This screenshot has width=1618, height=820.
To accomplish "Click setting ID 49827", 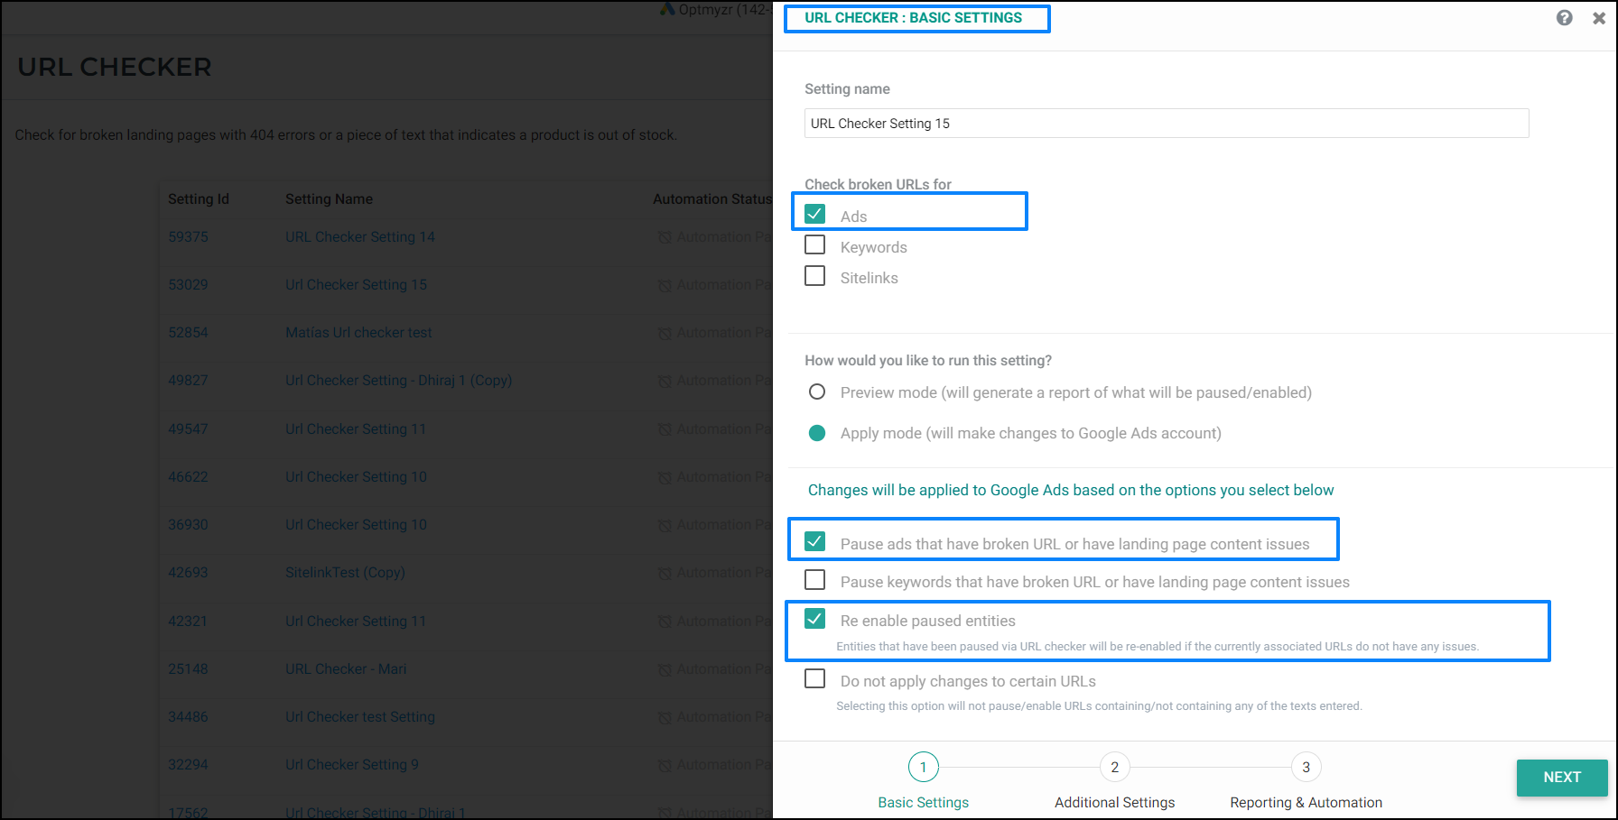I will [188, 381].
